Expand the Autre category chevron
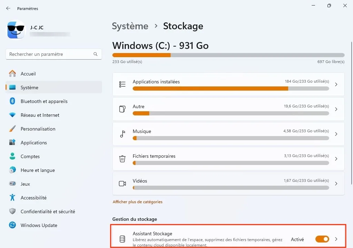This screenshot has width=353, height=248. coord(336,109)
